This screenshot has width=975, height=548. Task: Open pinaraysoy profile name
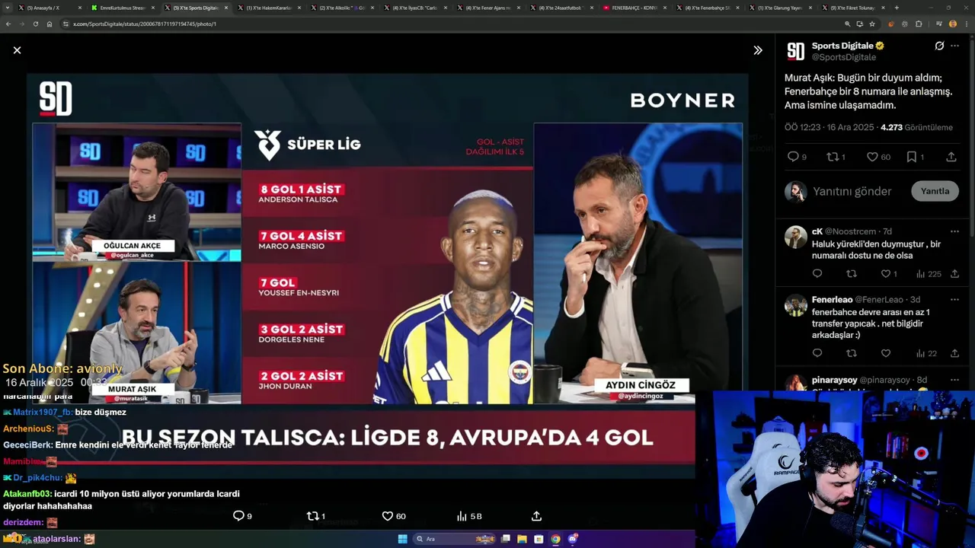click(x=834, y=380)
